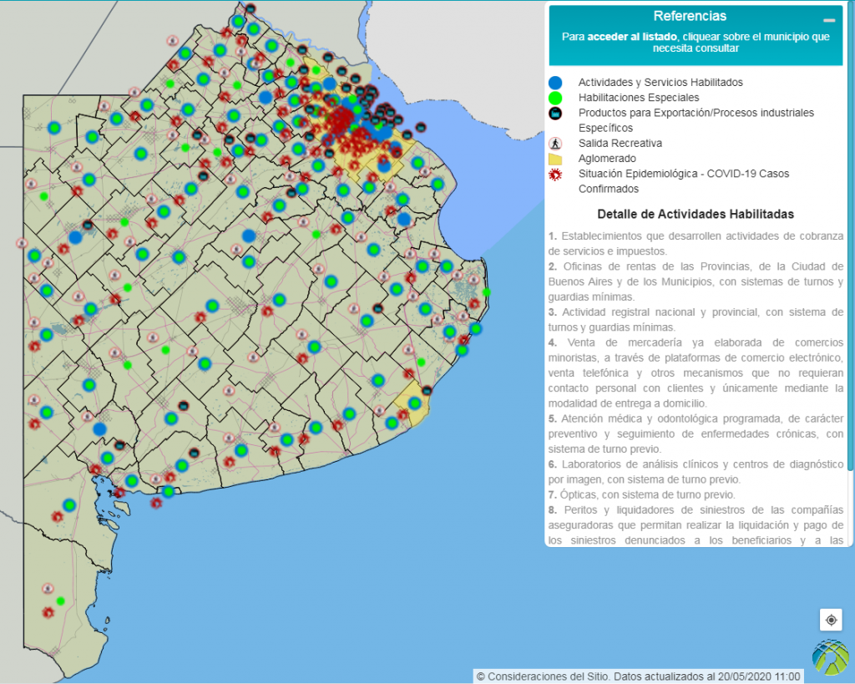855x684 pixels.
Task: Click item 7 'Ópticas, con sistema de turno previo'
Action: click(x=642, y=494)
